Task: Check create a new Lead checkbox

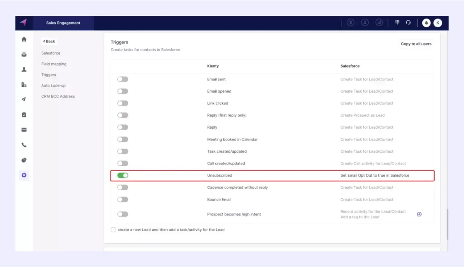Action: pyautogui.click(x=113, y=230)
